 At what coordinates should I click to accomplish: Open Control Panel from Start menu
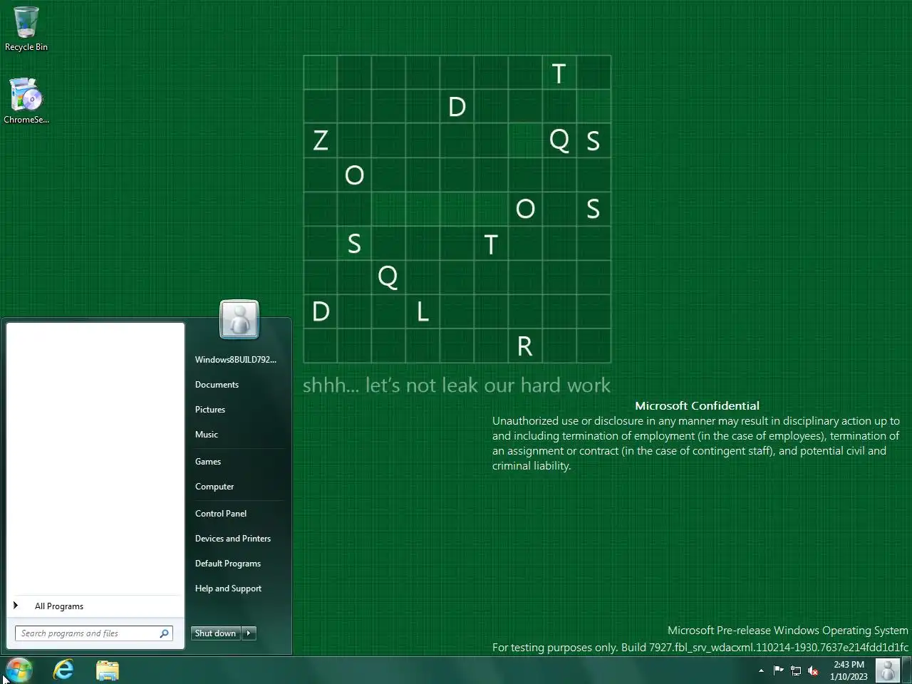221,514
